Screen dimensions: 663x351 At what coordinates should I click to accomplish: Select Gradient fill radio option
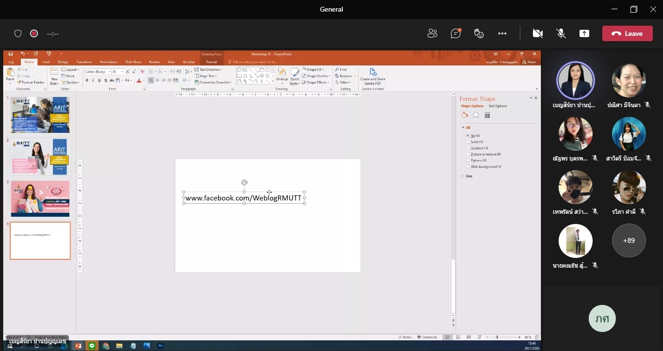pyautogui.click(x=477, y=148)
